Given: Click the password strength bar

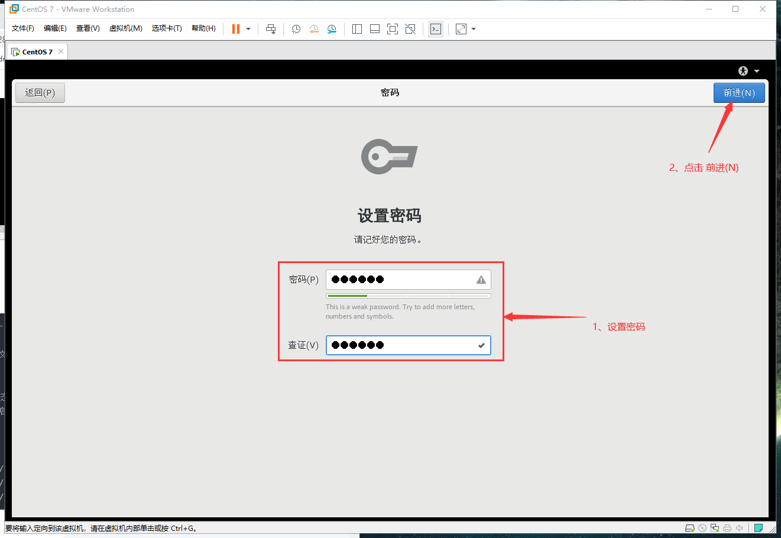Looking at the screenshot, I should [408, 296].
